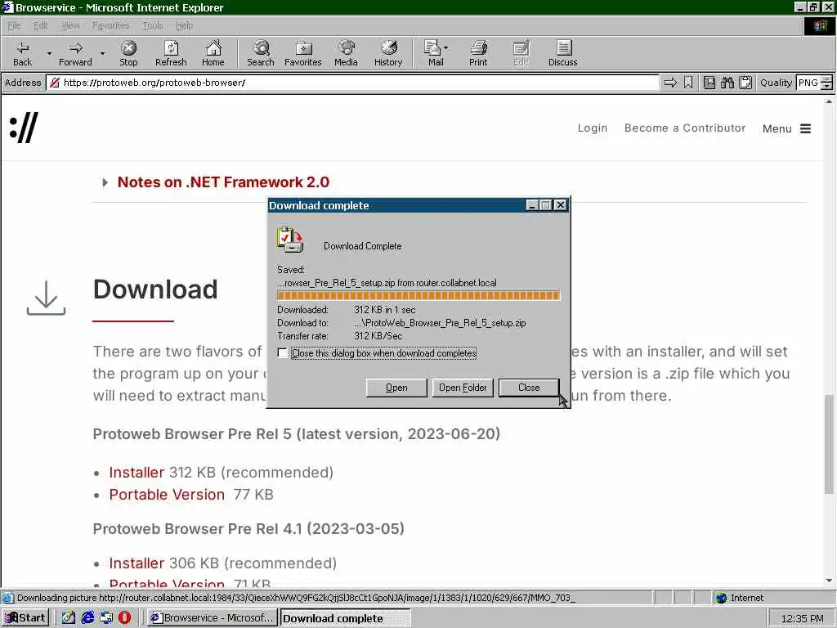
Task: Click Pre Rel 5 Portable Version link
Action: coord(167,495)
